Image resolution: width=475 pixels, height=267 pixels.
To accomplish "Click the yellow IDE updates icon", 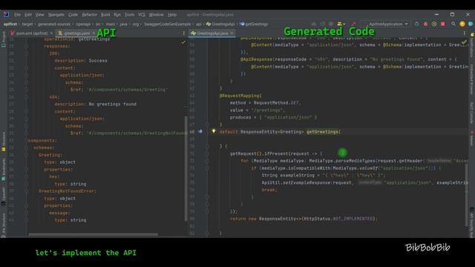I will (x=462, y=24).
